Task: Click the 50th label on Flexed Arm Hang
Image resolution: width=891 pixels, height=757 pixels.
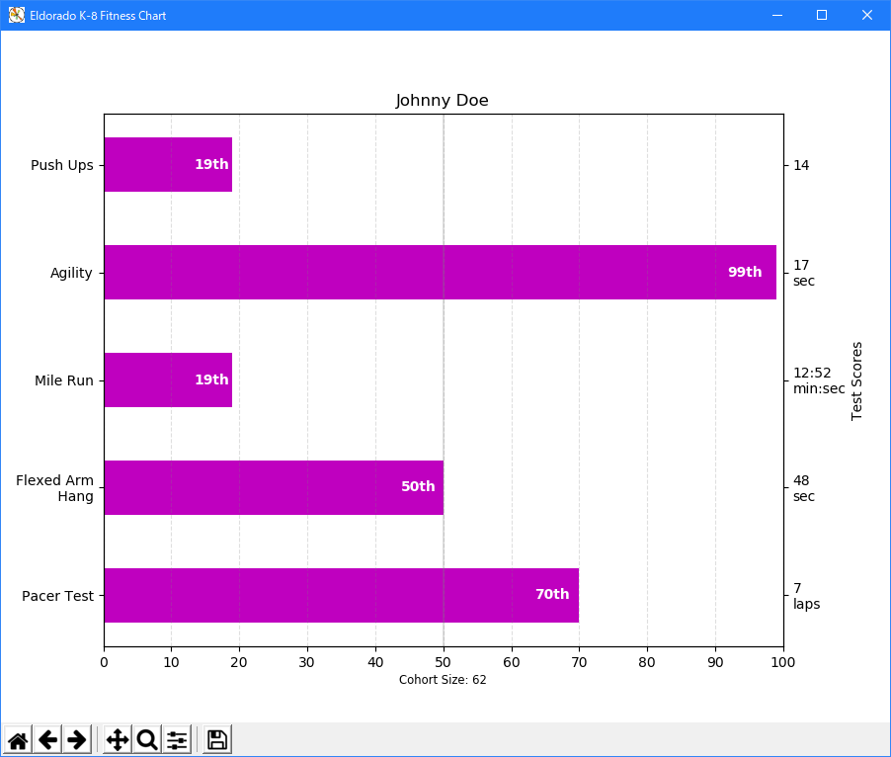Action: click(x=417, y=486)
